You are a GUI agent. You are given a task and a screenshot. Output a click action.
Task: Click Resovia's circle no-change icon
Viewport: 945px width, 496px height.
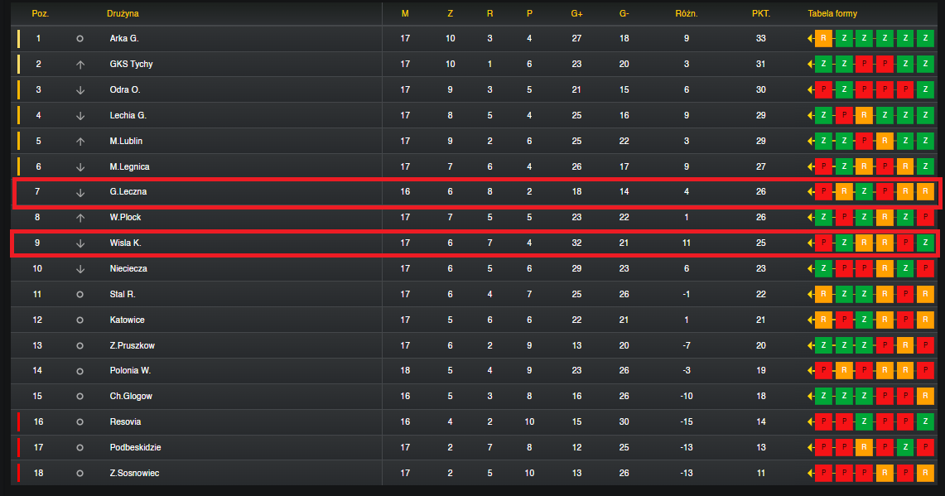pyautogui.click(x=80, y=421)
